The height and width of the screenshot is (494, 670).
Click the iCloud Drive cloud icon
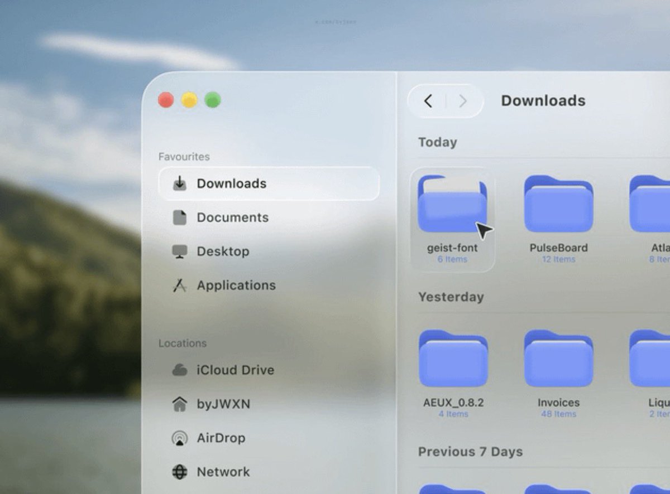pyautogui.click(x=179, y=370)
